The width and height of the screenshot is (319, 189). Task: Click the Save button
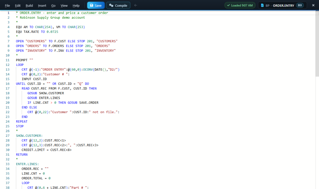(96, 5)
